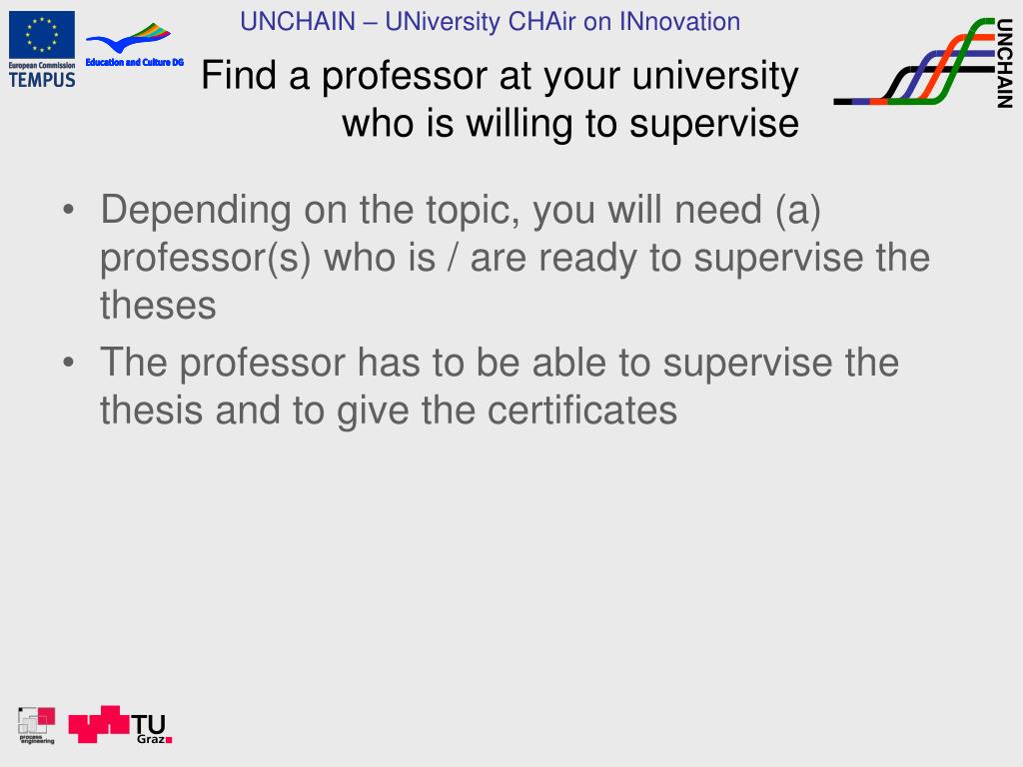The width and height of the screenshot is (1023, 767).
Task: Click the title line 'who is willing to supervise'
Action: click(570, 123)
